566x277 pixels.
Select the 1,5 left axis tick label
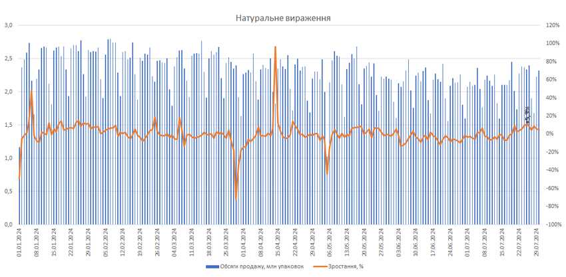[x=9, y=125]
